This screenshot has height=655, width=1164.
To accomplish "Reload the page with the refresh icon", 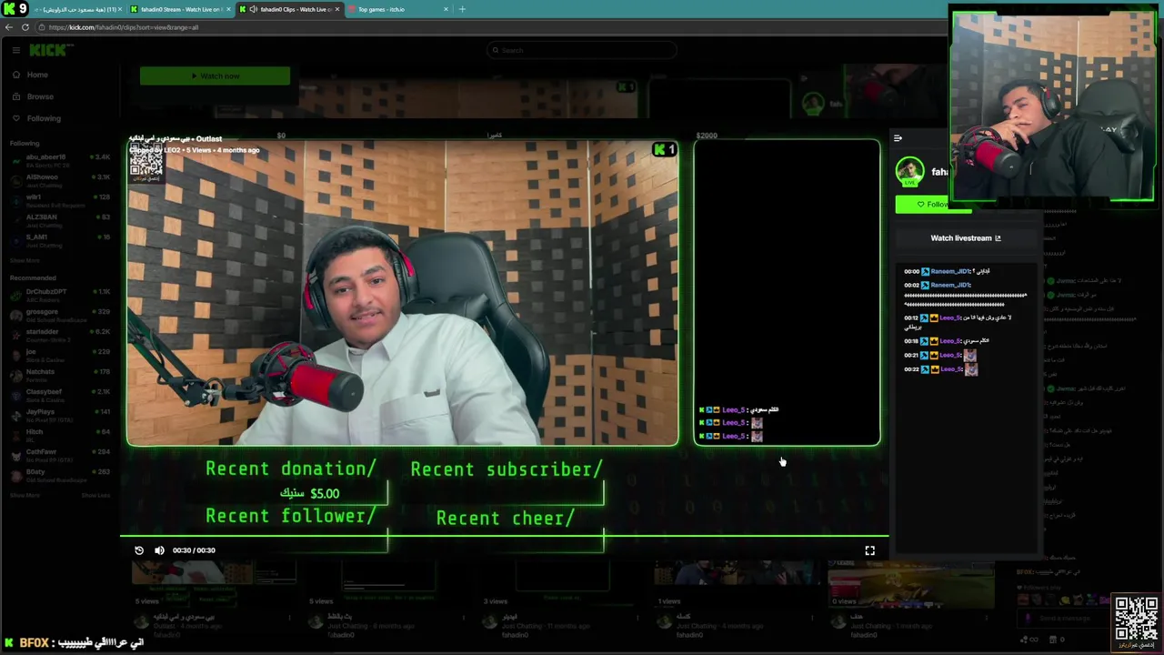I will point(25,27).
